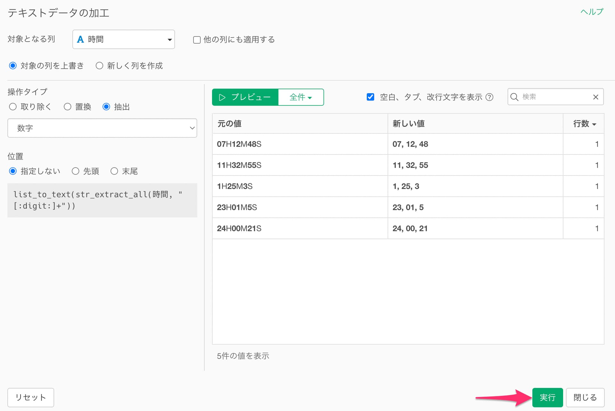Toggle 空白、タブ、改行文字を表示 checkbox
The height and width of the screenshot is (411, 615).
point(370,97)
